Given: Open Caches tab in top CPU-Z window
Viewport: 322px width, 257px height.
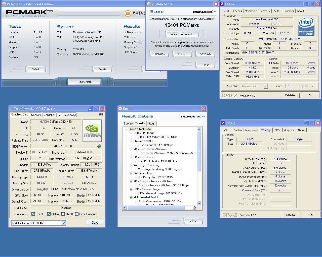Looking at the screenshot, I should (x=237, y=11).
